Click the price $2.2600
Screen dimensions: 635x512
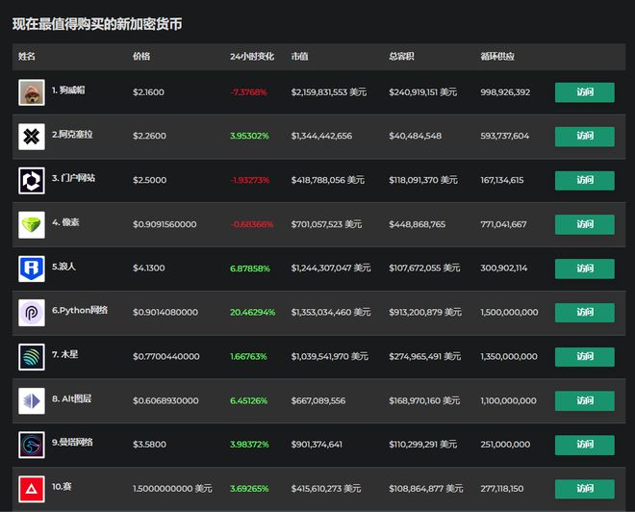click(x=149, y=136)
